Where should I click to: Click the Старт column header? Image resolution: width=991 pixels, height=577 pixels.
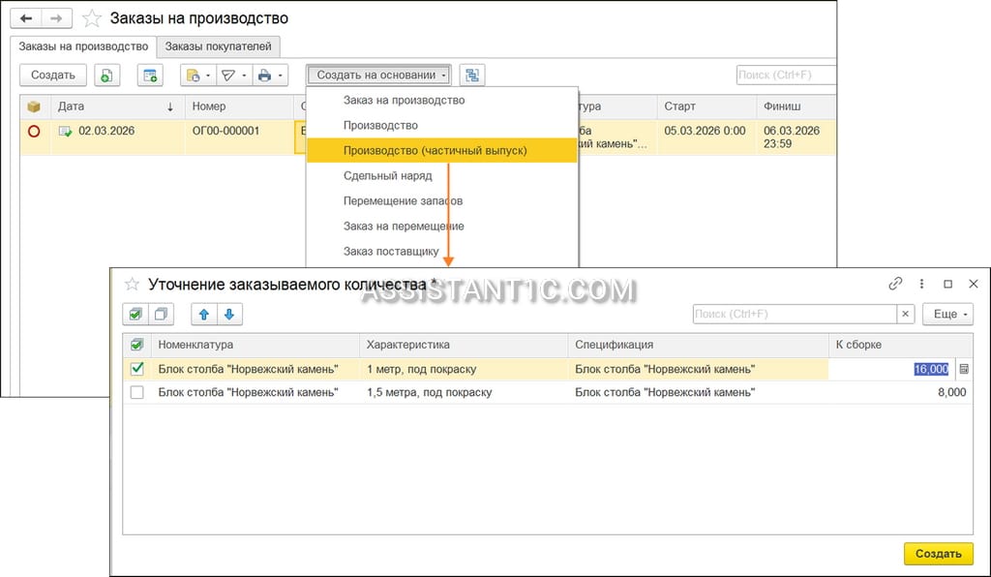(x=706, y=106)
